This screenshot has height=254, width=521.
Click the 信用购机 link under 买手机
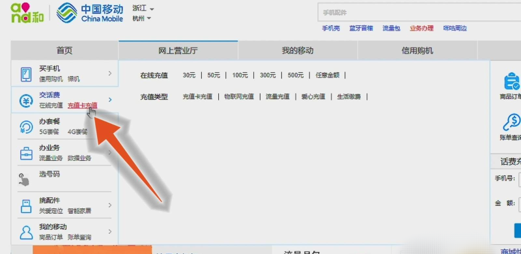click(51, 79)
